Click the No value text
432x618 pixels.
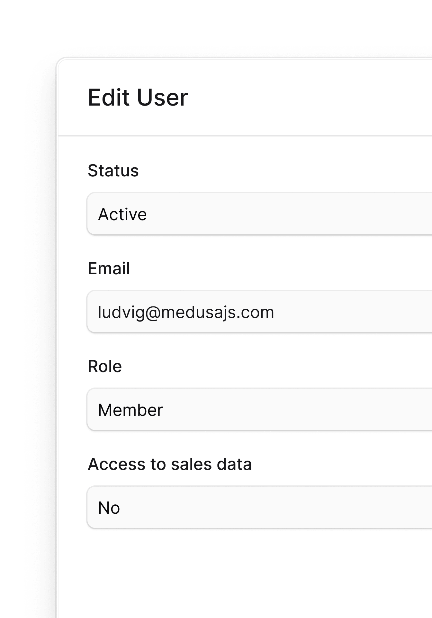109,508
